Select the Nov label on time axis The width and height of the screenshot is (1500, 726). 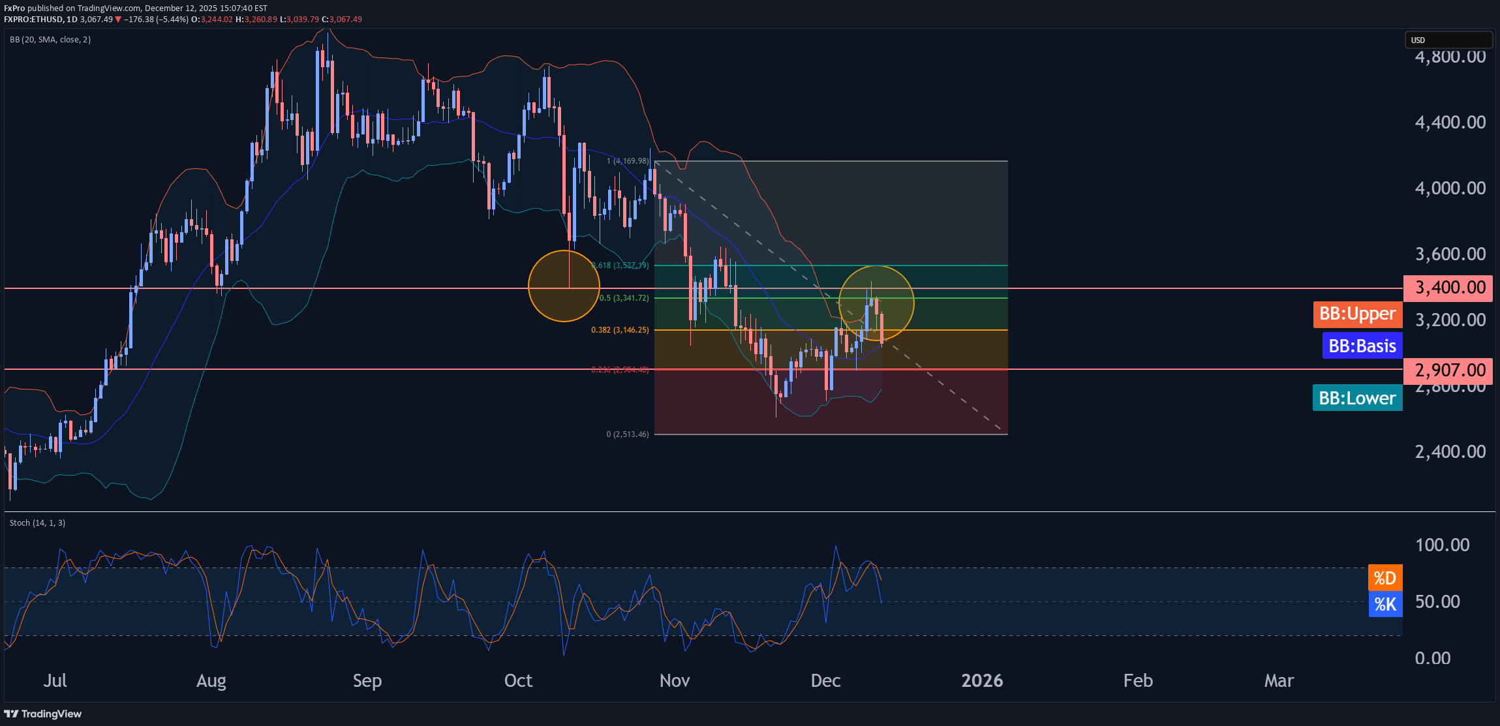tap(674, 680)
